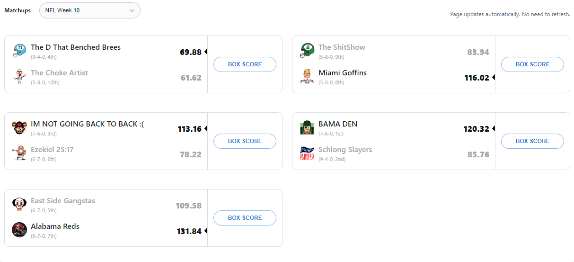Click East Side Gangstas mask avatar
The width and height of the screenshot is (574, 262).
point(19,204)
